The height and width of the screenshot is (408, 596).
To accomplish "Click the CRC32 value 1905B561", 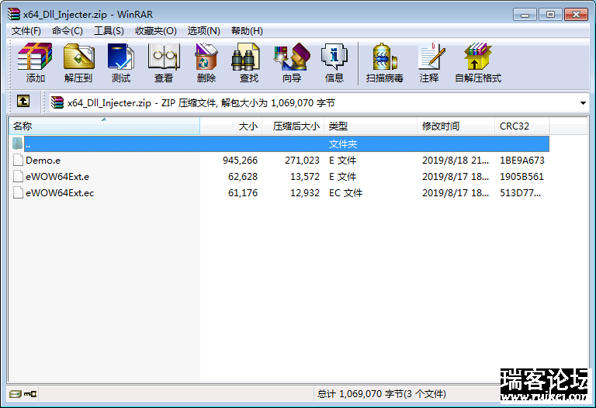I will [521, 177].
